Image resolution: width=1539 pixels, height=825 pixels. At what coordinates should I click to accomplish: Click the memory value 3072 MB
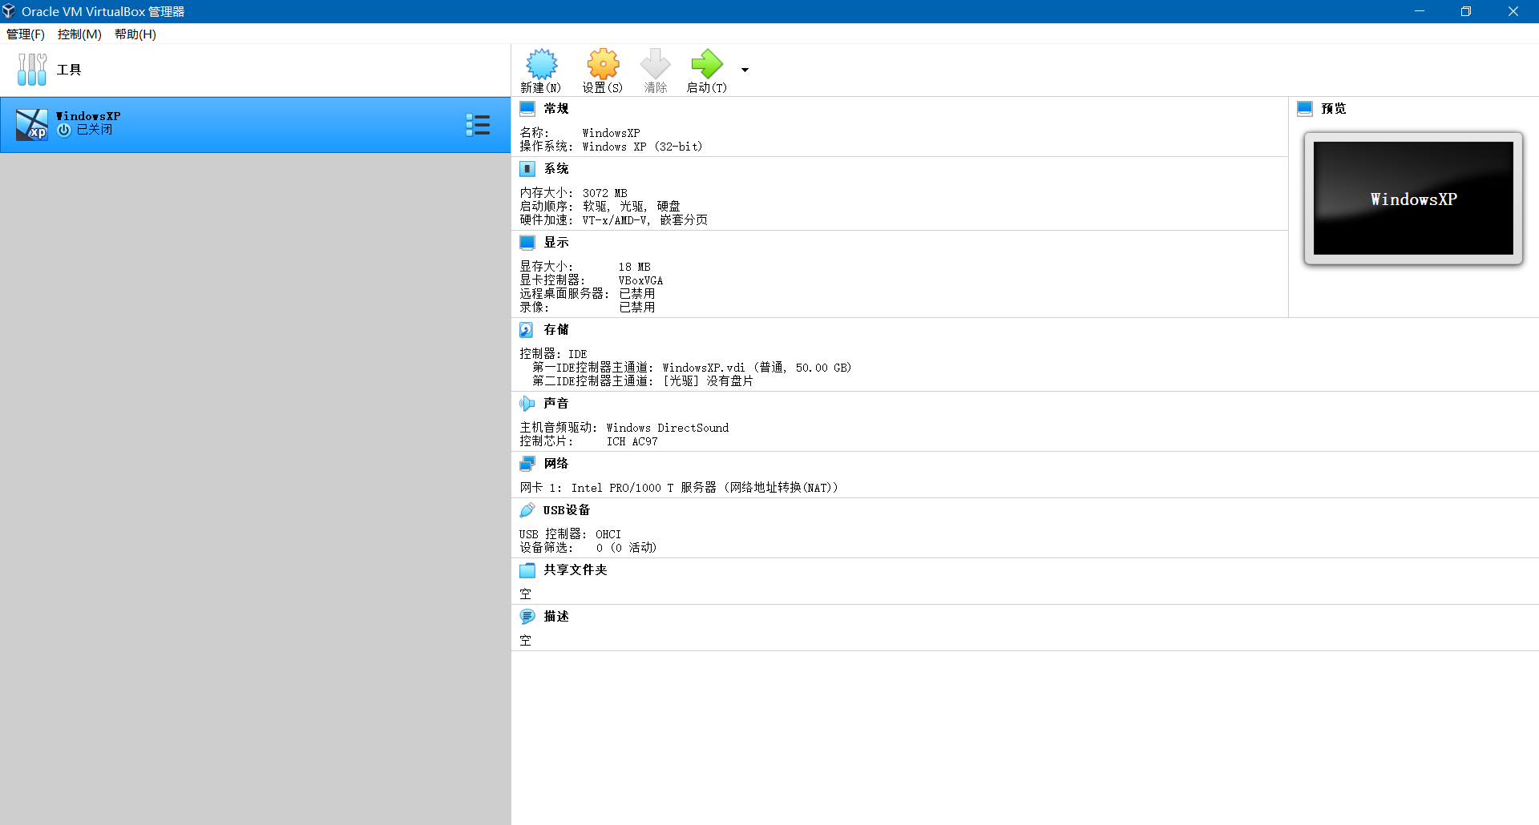tap(605, 193)
